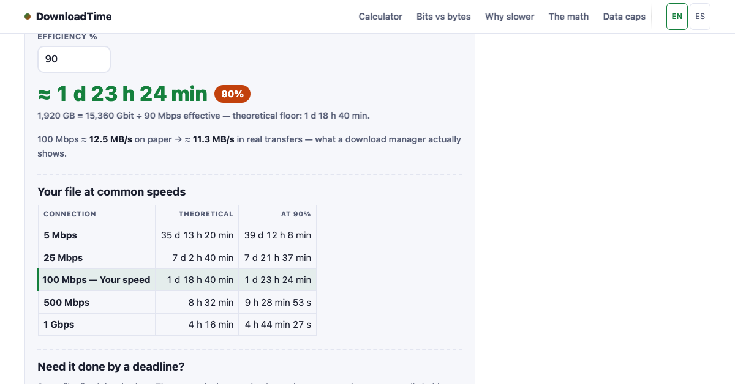Screen dimensions: 735x384
Task: Click the table cell 1 d 23 h 24 min
Action: click(277, 280)
